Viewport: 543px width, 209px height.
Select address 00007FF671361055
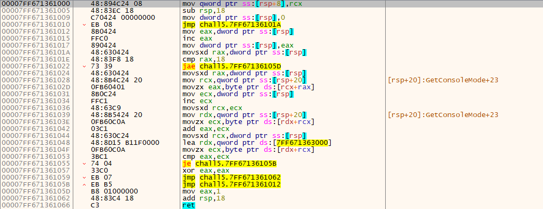point(35,163)
